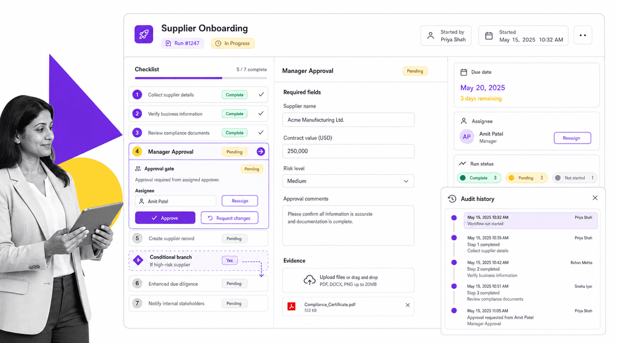Open the Risk level dropdown

tap(348, 181)
